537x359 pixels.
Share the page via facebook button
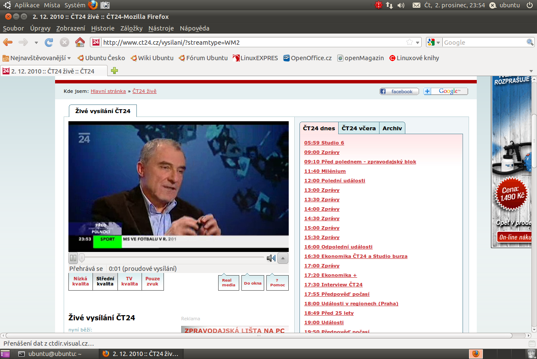(x=399, y=91)
